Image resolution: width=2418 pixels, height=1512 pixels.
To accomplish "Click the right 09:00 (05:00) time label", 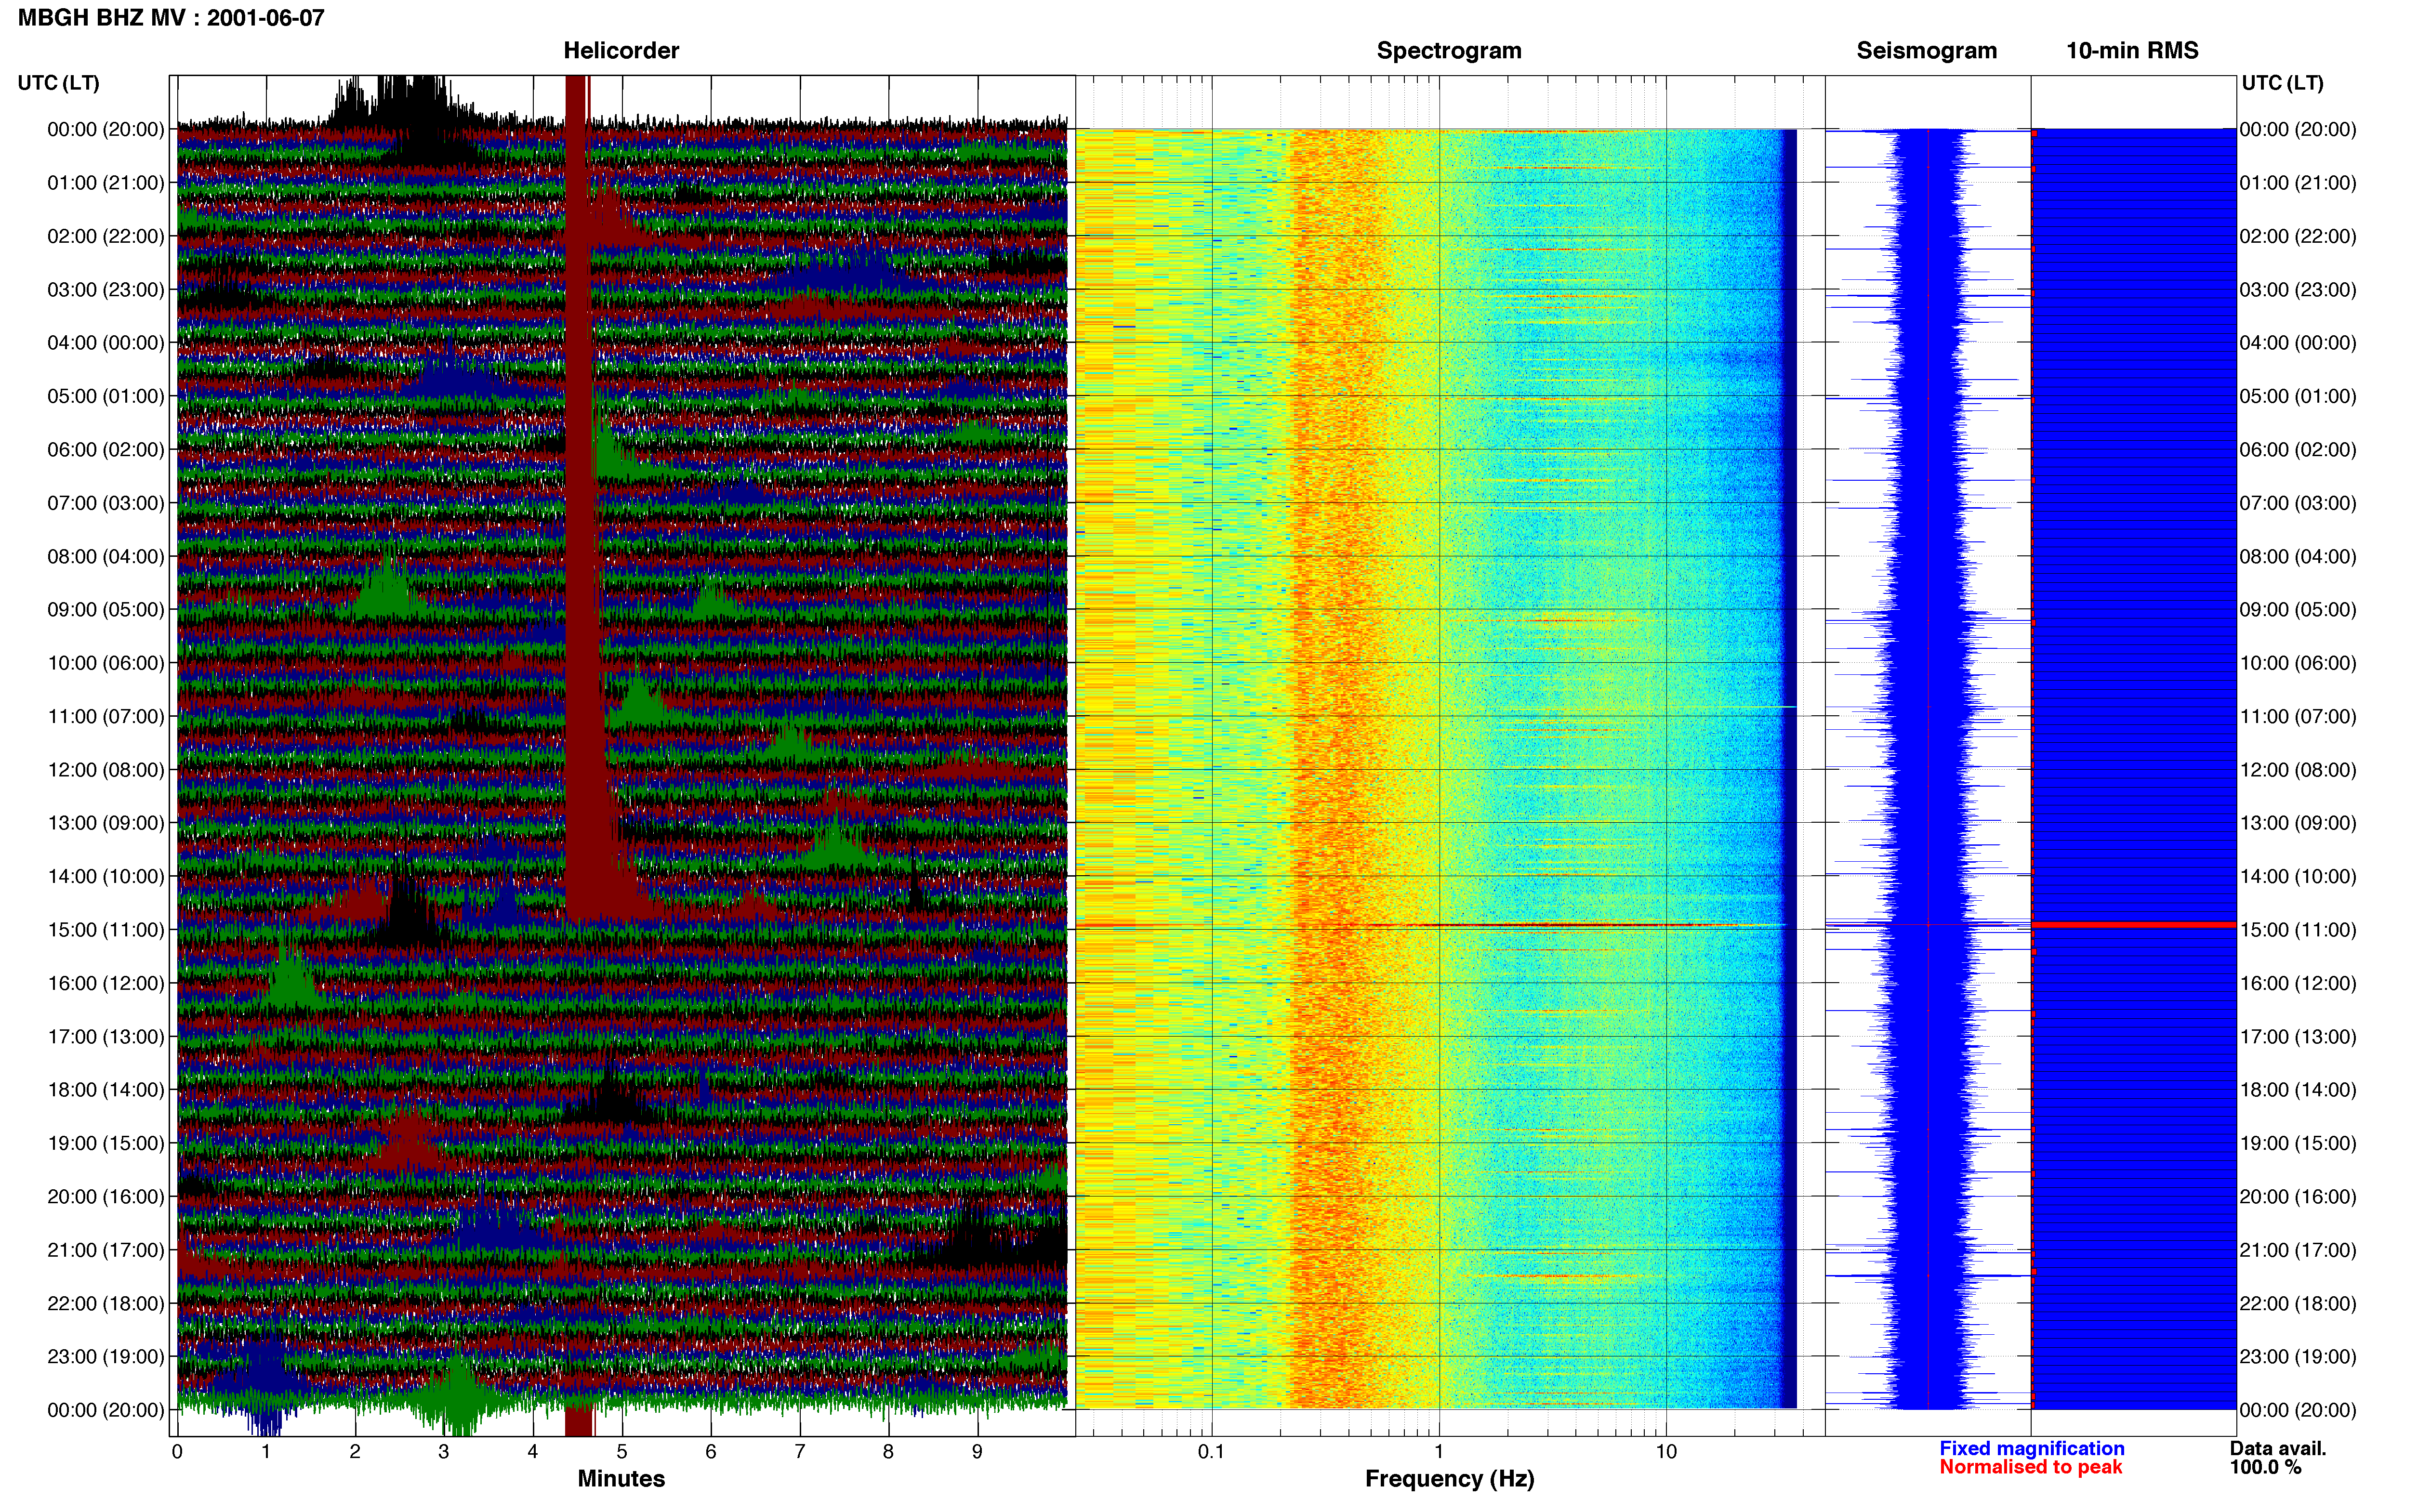I will [2297, 610].
